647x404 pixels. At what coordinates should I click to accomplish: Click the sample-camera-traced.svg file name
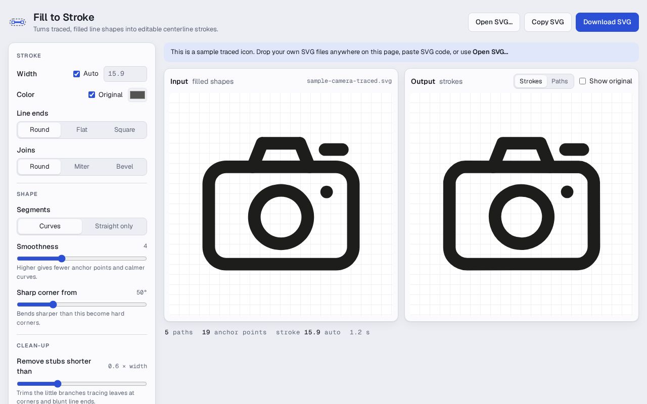point(349,81)
